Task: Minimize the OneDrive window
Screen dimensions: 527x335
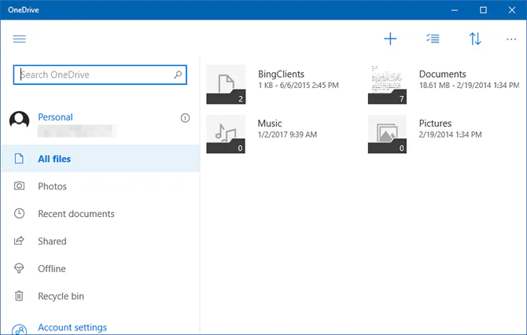Action: tap(455, 10)
